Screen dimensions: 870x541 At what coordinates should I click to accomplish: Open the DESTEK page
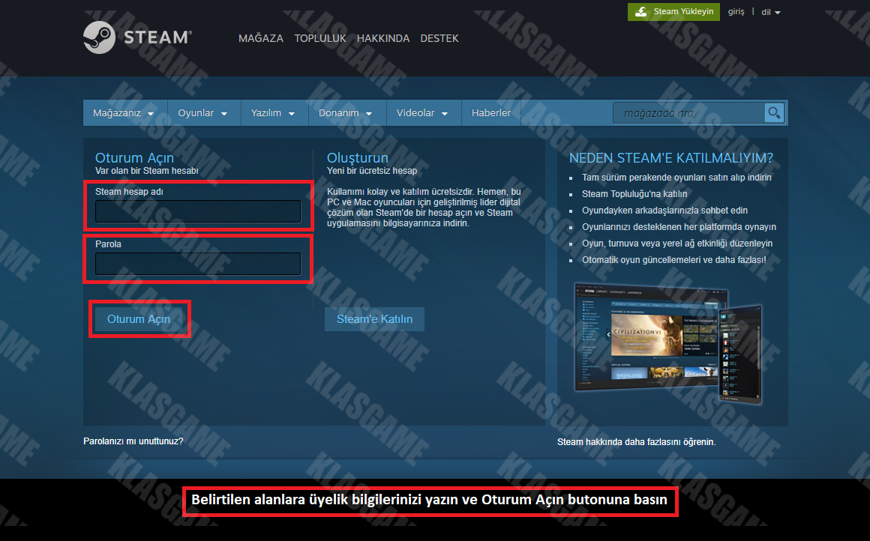pyautogui.click(x=439, y=38)
